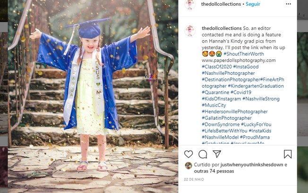Open the #ShoutTheirWorth hashtag
308x193 pixels.
pos(244,54)
